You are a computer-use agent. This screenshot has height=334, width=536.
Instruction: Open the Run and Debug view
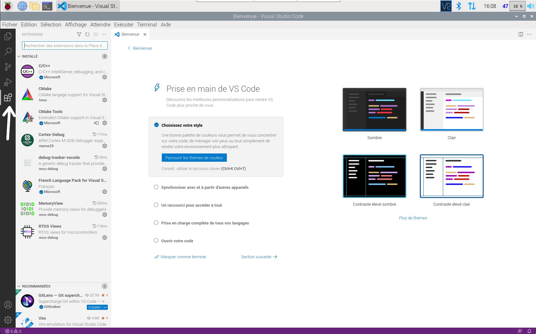coord(8,82)
